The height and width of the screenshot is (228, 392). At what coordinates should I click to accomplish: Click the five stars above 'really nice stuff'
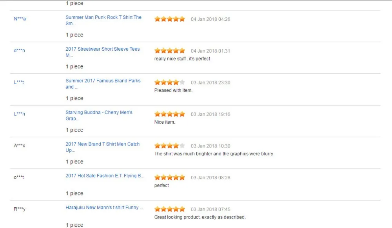[170, 51]
